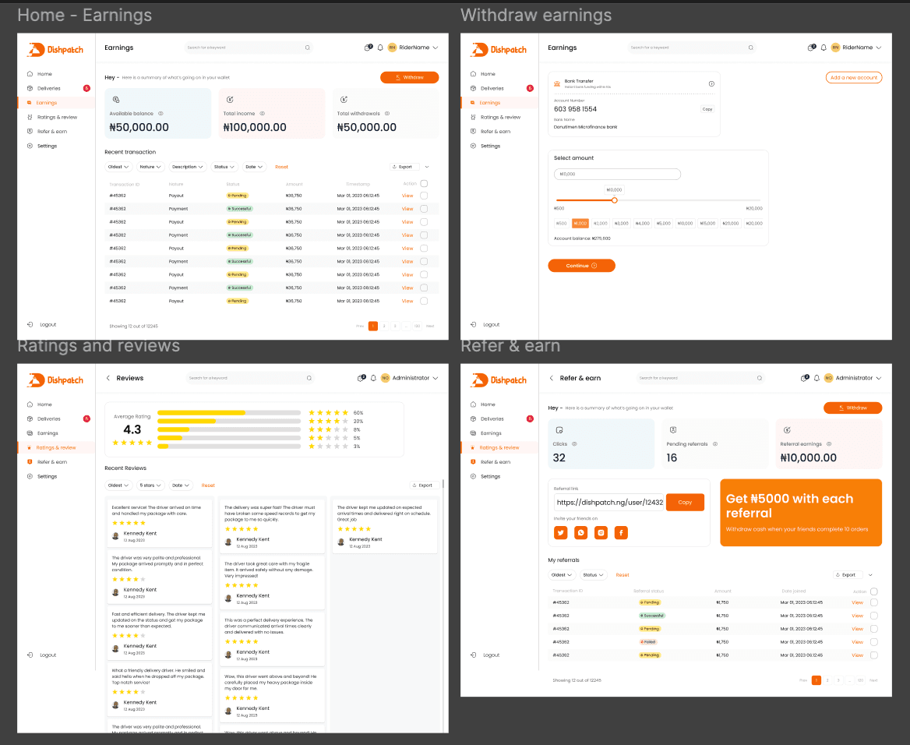Viewport: 910px width, 745px height.
Task: Check the checkbox of the Failed referral row
Action: pyautogui.click(x=874, y=641)
